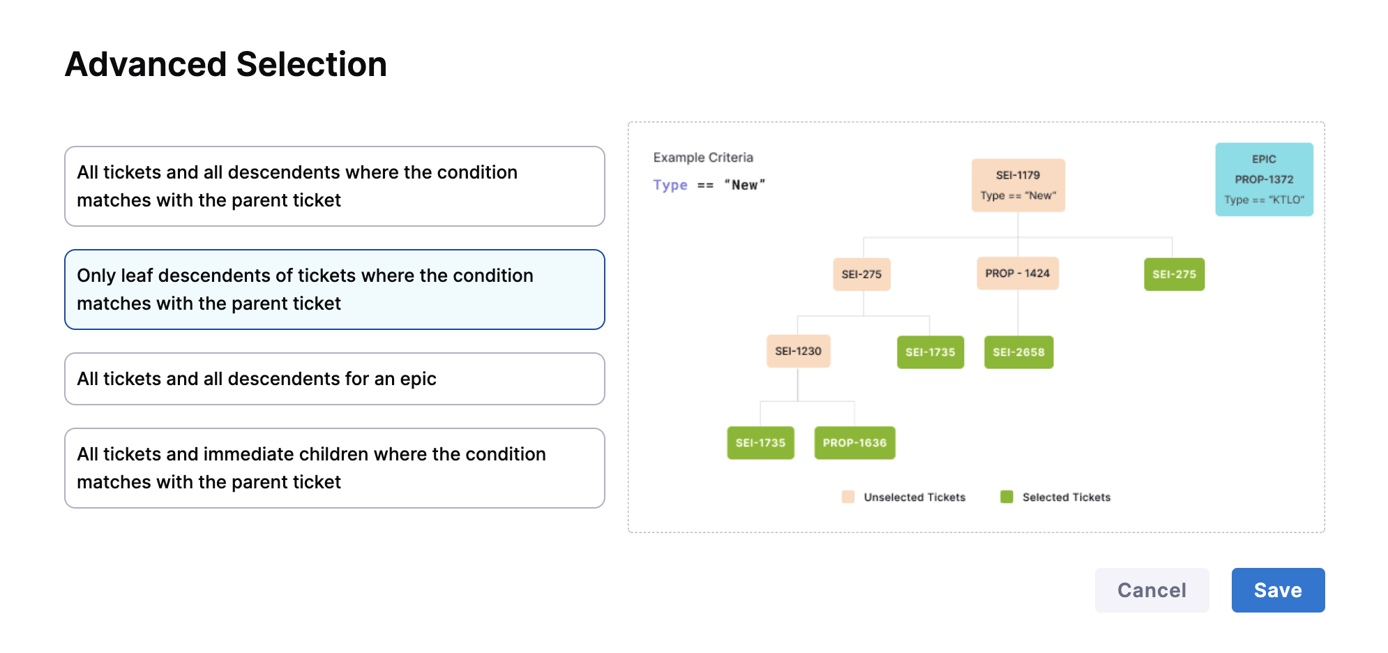Click the SEI-1735 node beside PROP-1636
Image resolution: width=1388 pixels, height=653 pixels.
pos(760,443)
